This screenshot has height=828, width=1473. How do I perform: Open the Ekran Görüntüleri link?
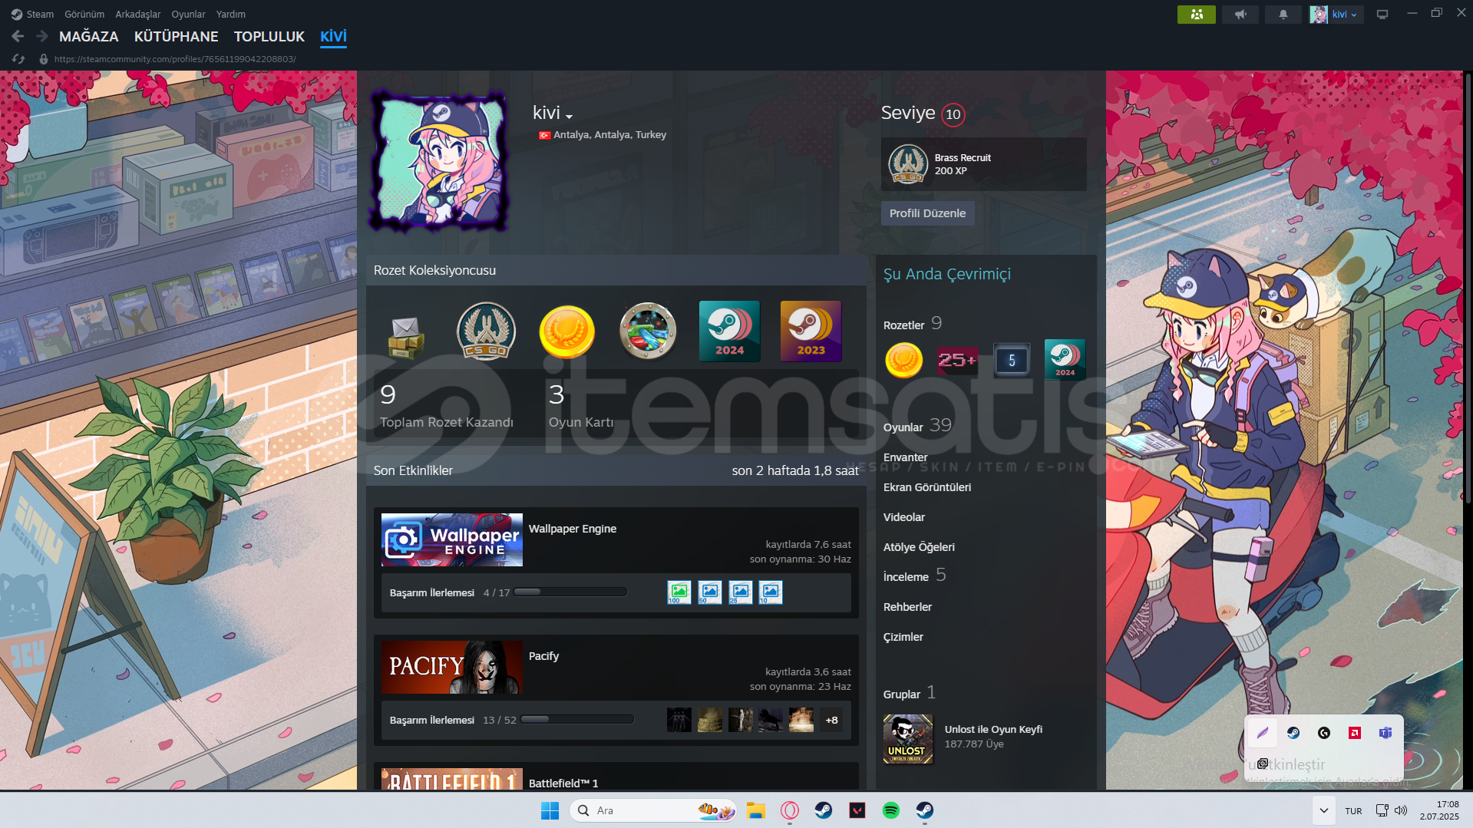point(927,487)
